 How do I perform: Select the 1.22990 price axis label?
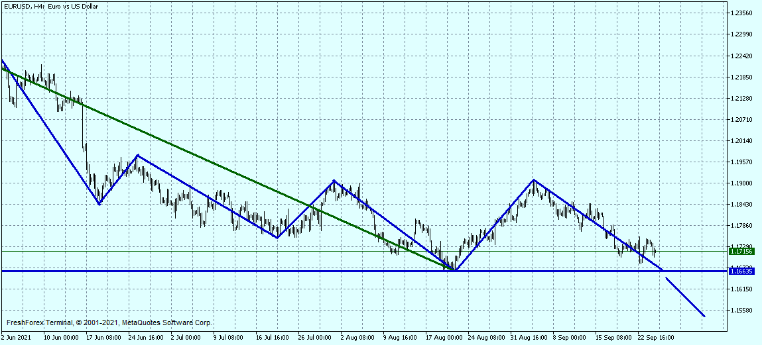coord(741,34)
